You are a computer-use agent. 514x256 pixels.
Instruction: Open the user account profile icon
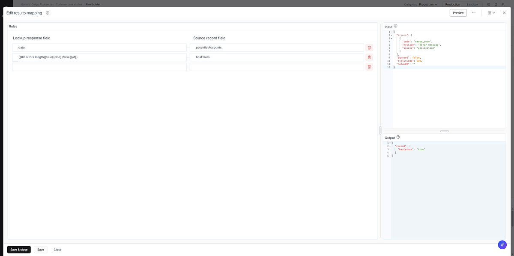503,4
